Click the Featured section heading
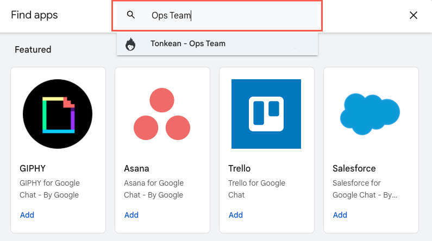This screenshot has height=241, width=432. (x=33, y=49)
